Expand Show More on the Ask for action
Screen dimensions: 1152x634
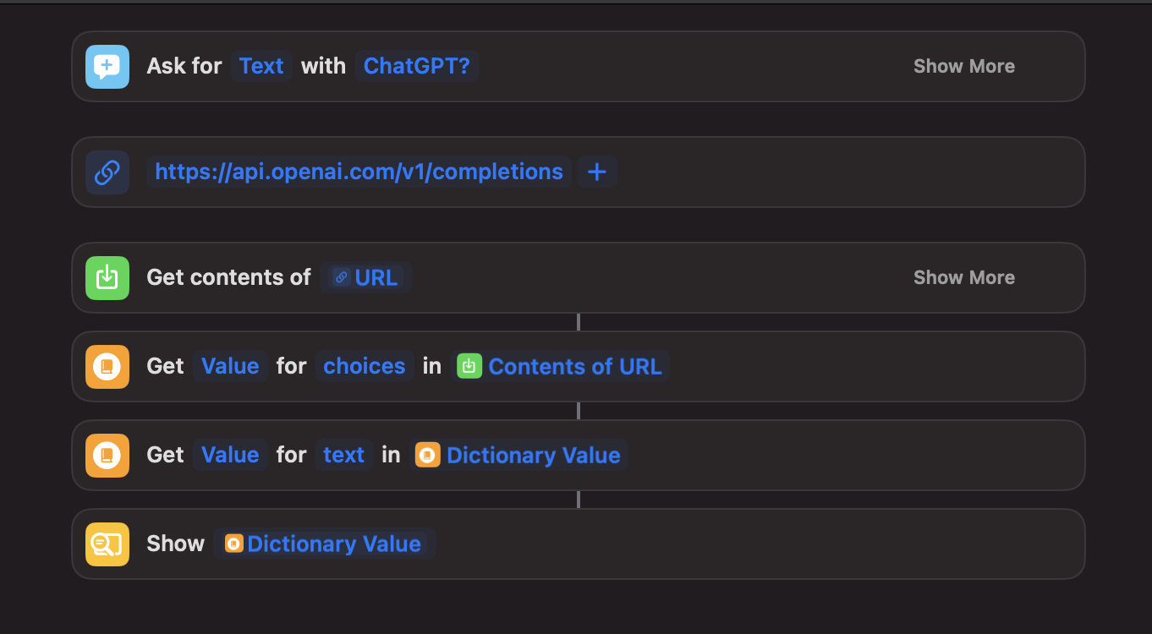(963, 67)
